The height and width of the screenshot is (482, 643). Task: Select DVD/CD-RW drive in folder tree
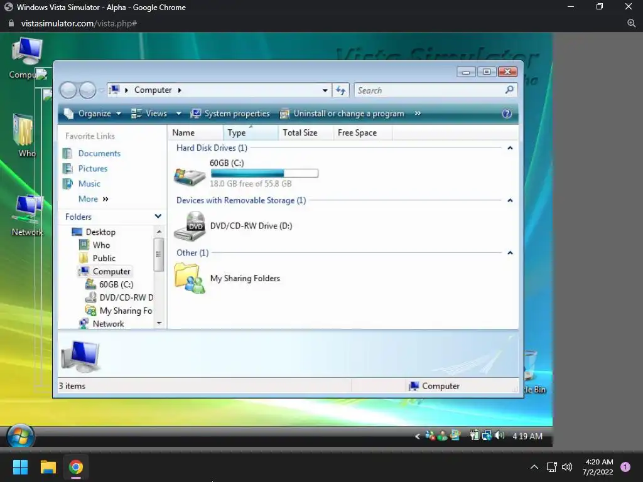126,297
